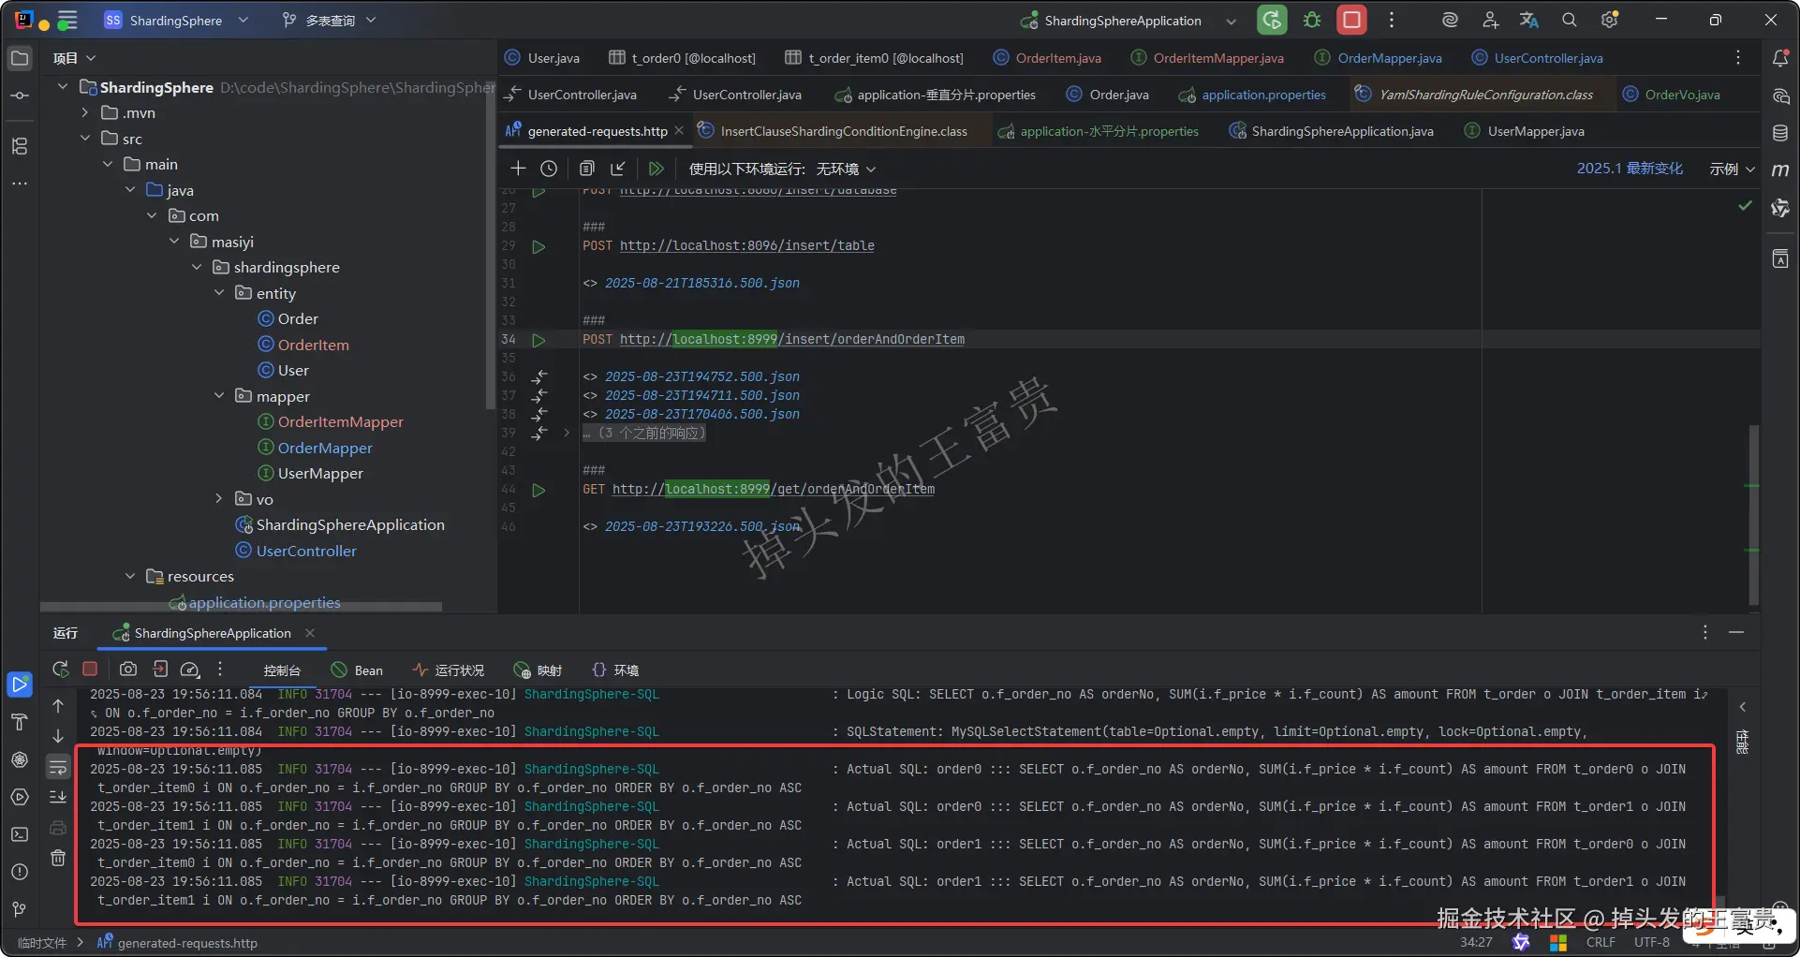Run the POST insert/table request
Image resolution: width=1800 pixels, height=957 pixels.
[539, 246]
